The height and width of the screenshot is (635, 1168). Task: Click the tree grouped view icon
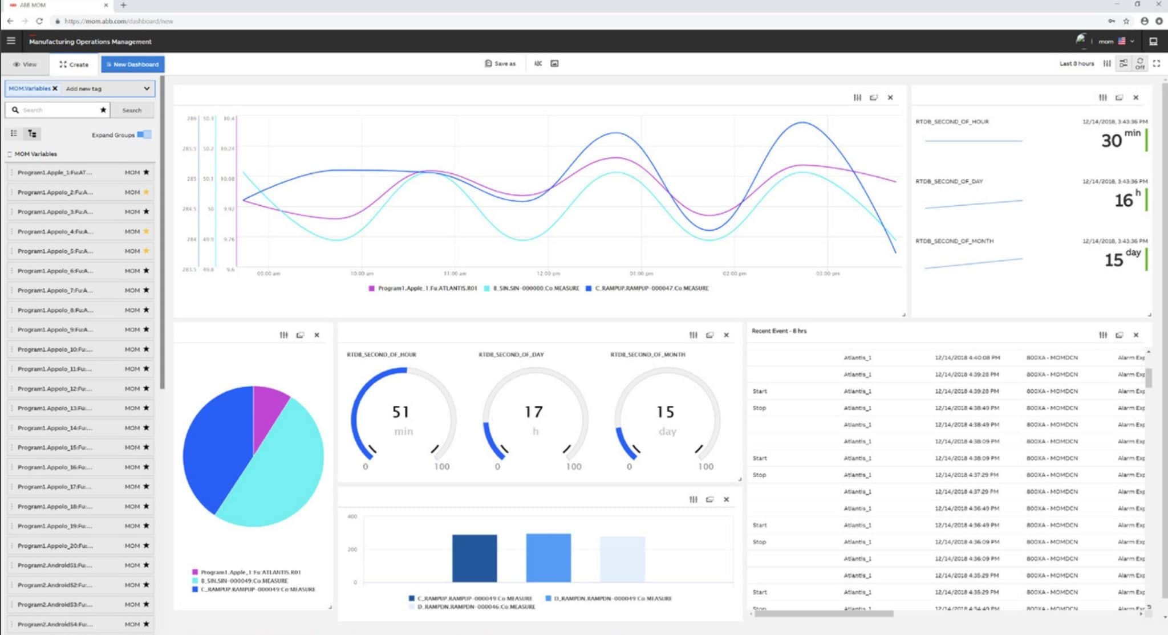coord(32,133)
